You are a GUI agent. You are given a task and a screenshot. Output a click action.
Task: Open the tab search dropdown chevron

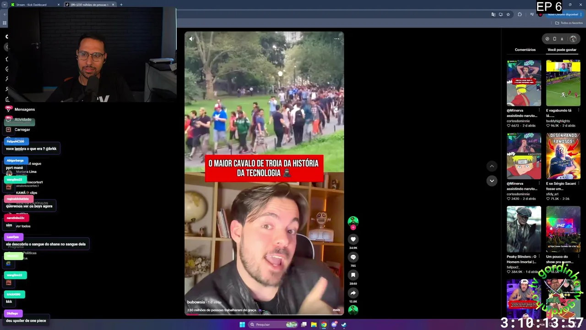click(x=5, y=5)
